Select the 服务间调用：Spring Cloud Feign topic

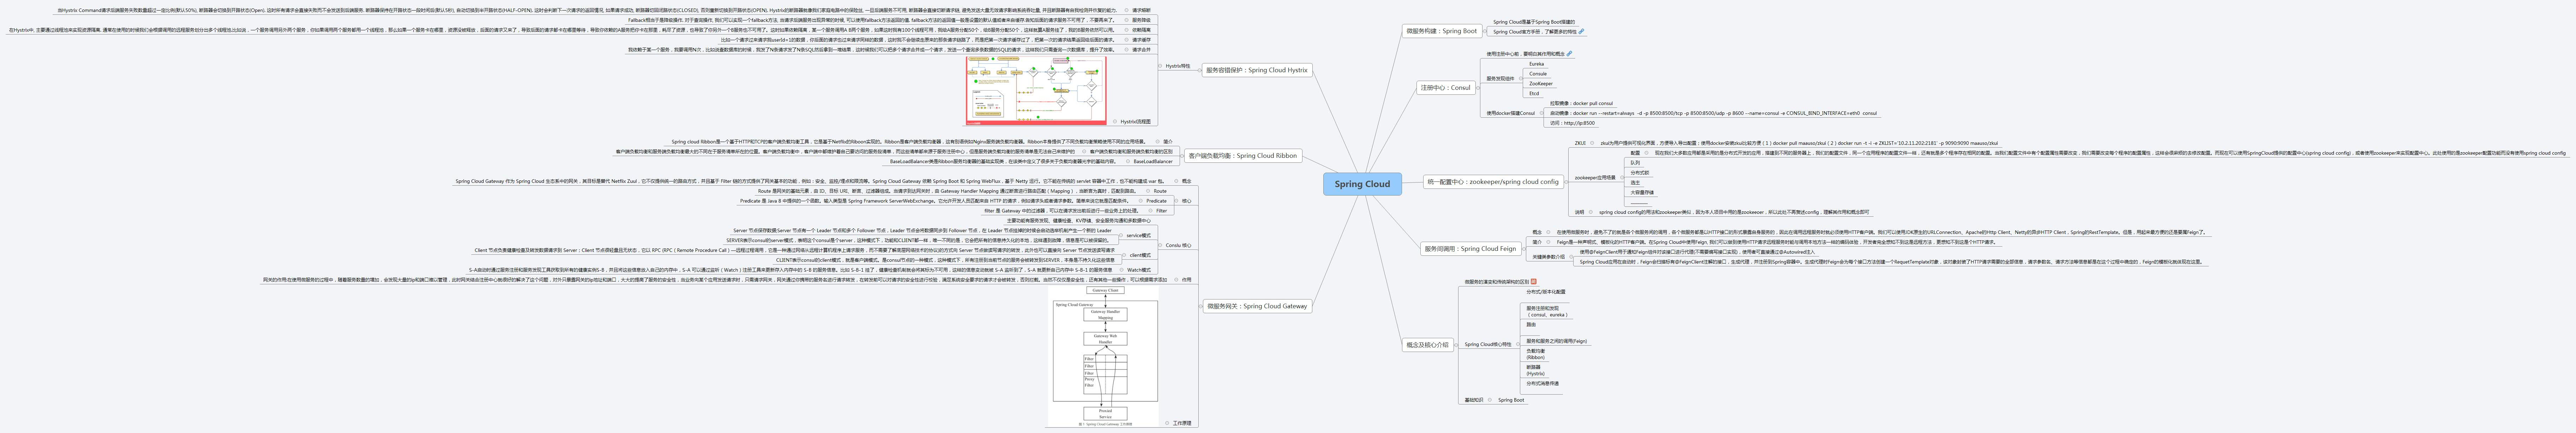point(1470,248)
